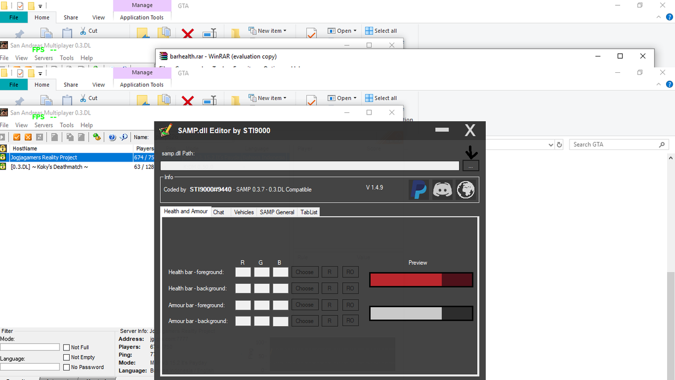The image size is (675, 380).
Task: Click the gray refresh icon in lower SAMP toolbar
Action: 40,137
